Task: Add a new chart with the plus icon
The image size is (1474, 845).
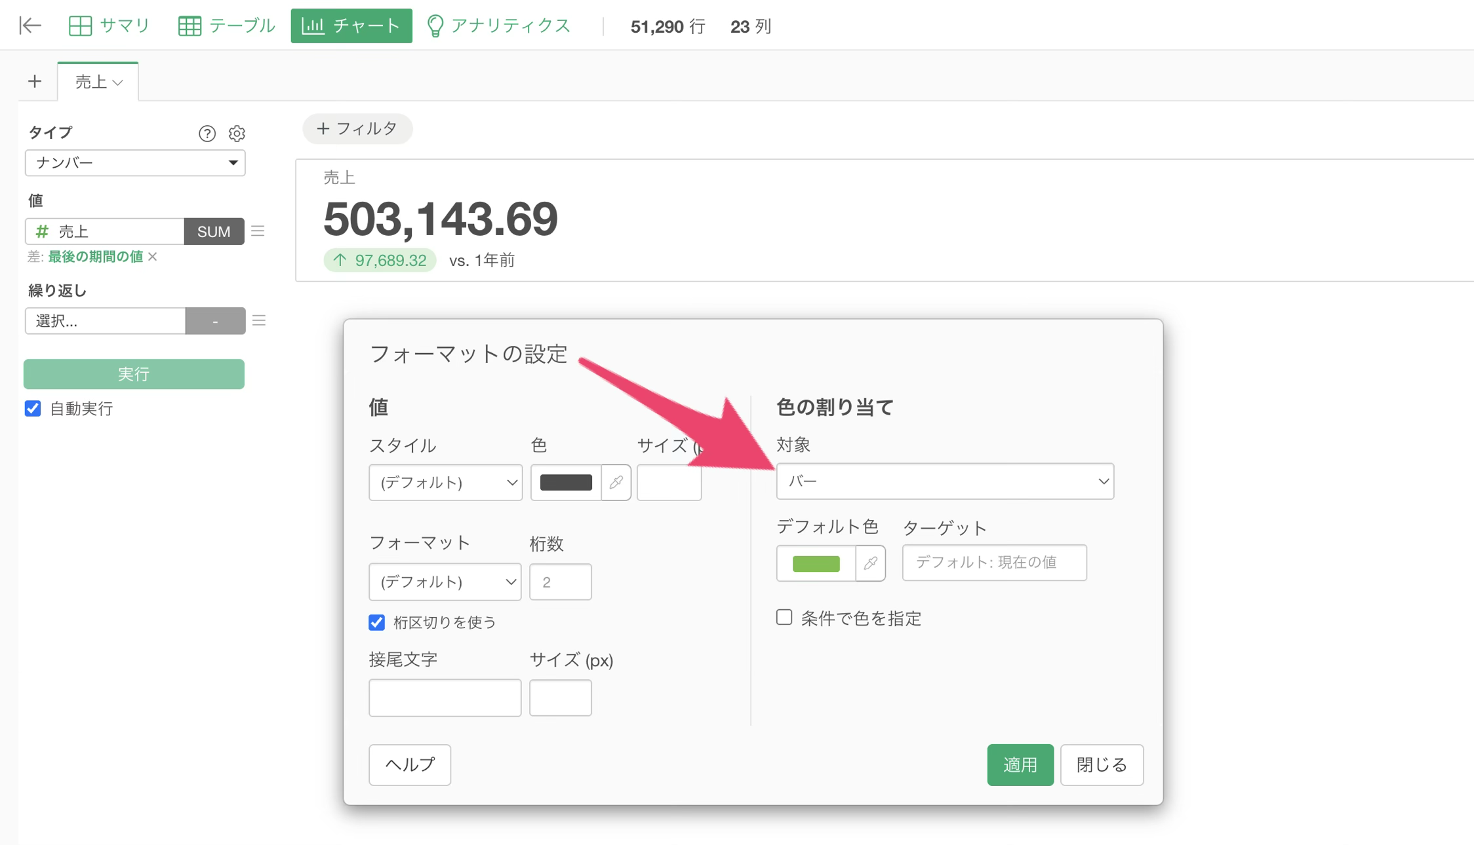Action: click(x=35, y=81)
